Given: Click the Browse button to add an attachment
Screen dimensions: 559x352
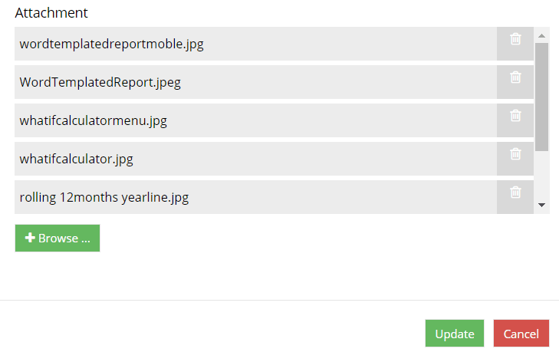Looking at the screenshot, I should (58, 238).
